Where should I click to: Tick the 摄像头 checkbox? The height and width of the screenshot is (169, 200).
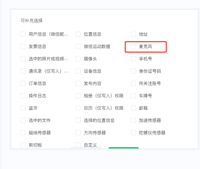click(78, 59)
